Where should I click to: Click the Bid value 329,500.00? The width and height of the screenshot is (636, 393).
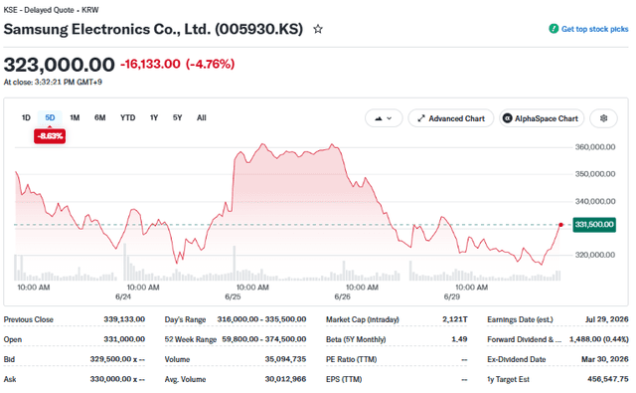(x=117, y=359)
